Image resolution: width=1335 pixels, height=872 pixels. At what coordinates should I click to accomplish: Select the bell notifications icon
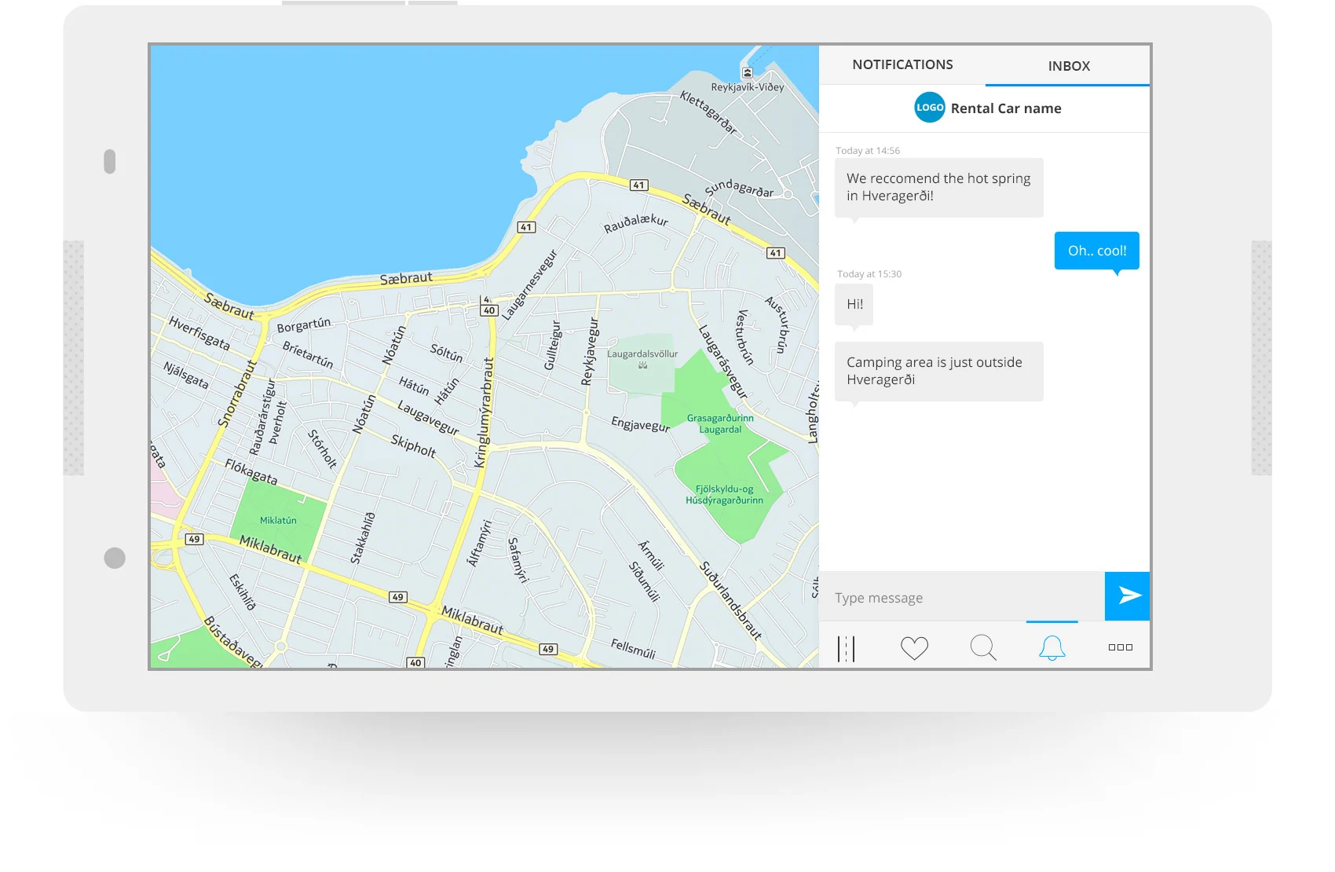pos(1052,648)
